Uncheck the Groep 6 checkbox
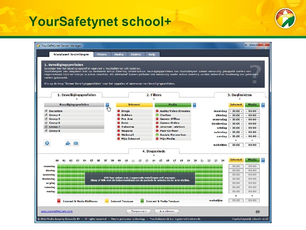This screenshot has width=306, height=230. click(46, 122)
